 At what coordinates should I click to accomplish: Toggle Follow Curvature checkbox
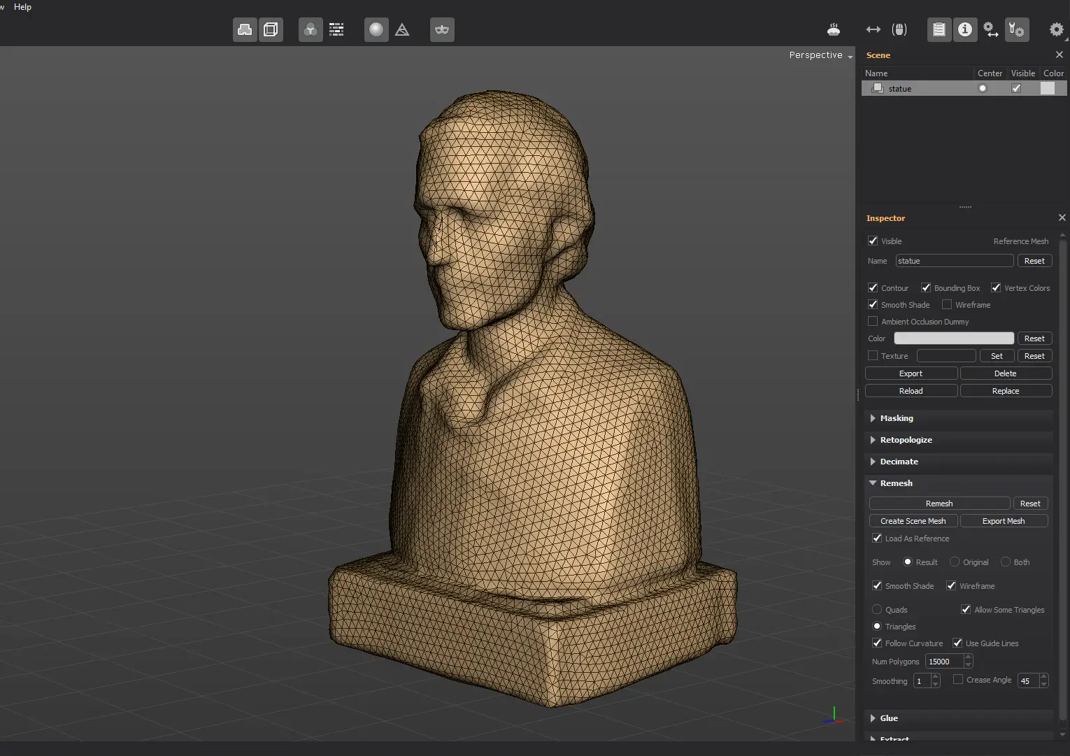point(877,643)
